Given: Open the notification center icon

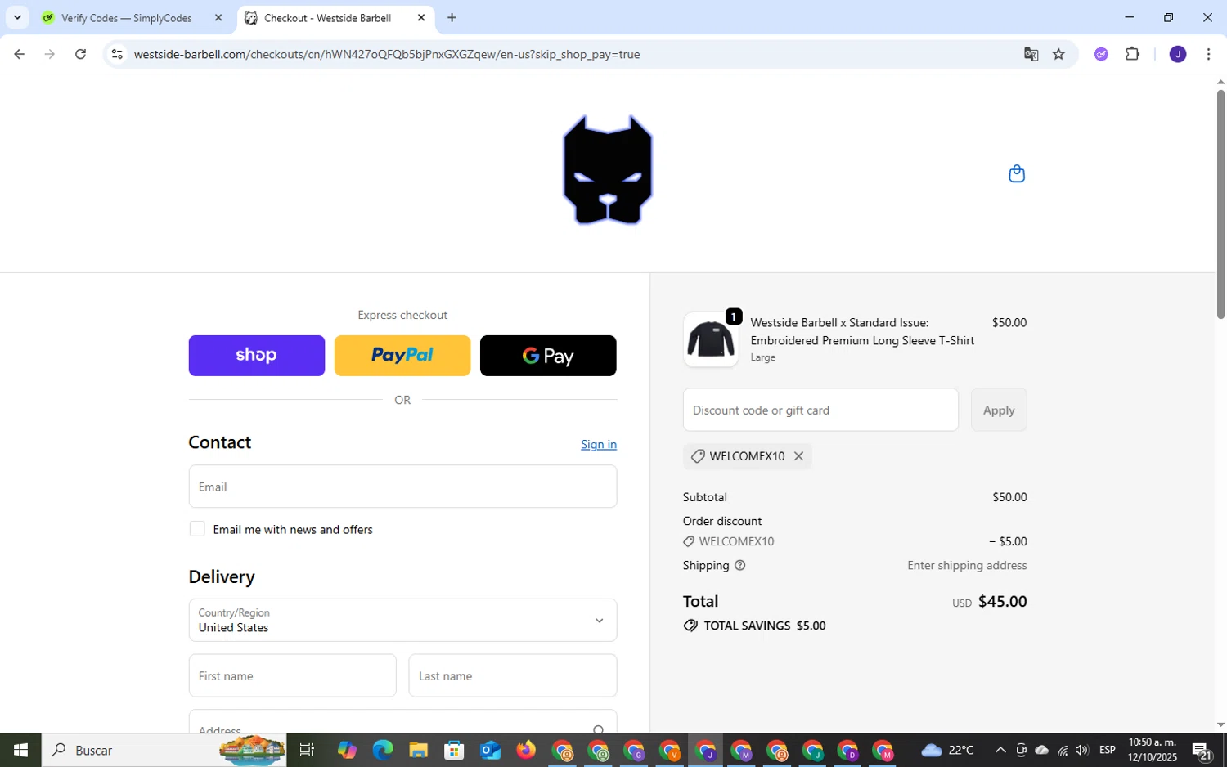Looking at the screenshot, I should click(x=1202, y=751).
